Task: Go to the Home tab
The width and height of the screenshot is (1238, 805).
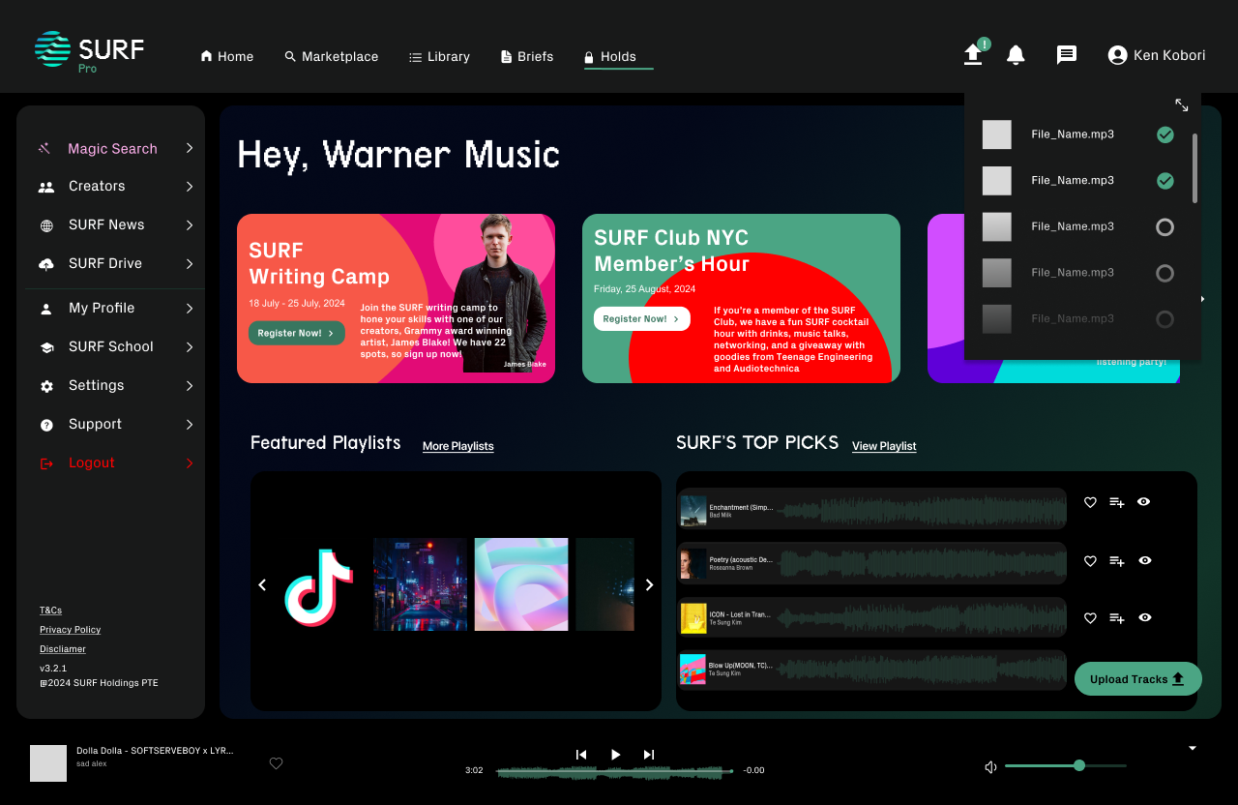Action: point(227,57)
